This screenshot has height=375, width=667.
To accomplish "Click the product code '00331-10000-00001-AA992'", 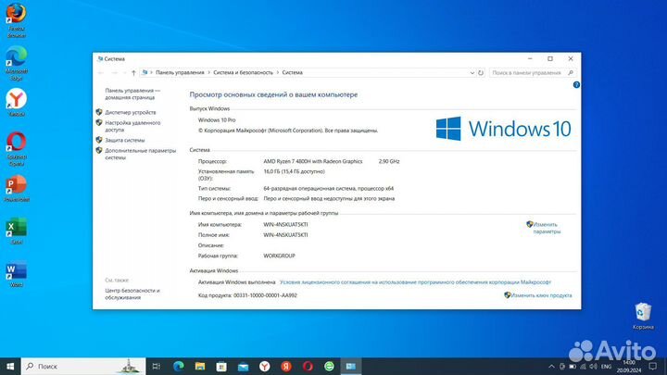I will [265, 295].
